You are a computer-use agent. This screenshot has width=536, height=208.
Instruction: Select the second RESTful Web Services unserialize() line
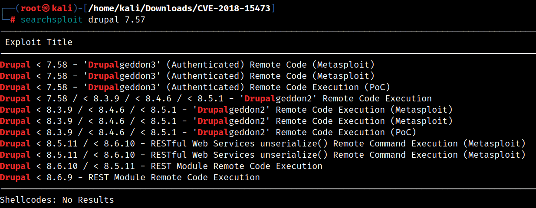[x=263, y=155]
